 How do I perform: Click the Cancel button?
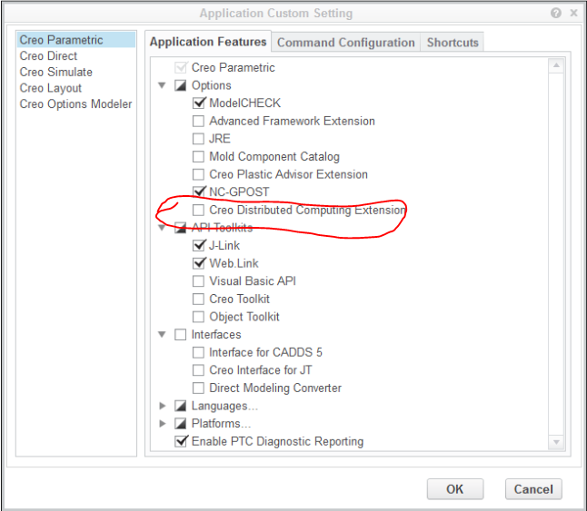tap(533, 489)
